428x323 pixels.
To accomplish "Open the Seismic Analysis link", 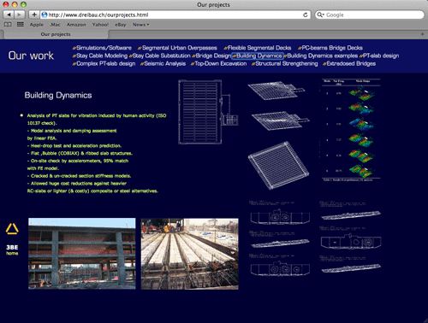I will point(163,64).
